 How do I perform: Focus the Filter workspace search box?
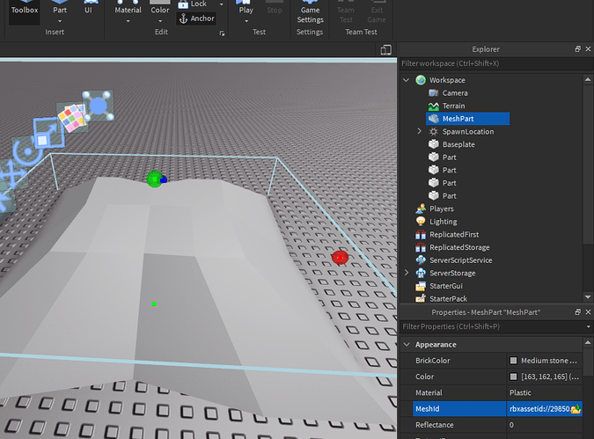click(496, 63)
